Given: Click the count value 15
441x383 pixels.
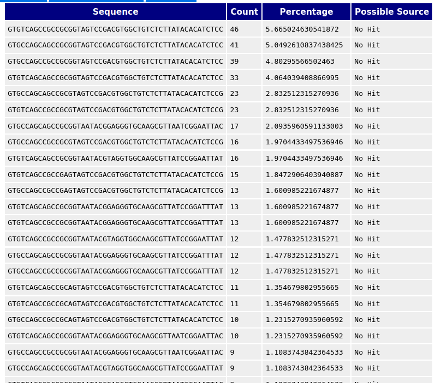Looking at the screenshot, I should pos(234,175).
